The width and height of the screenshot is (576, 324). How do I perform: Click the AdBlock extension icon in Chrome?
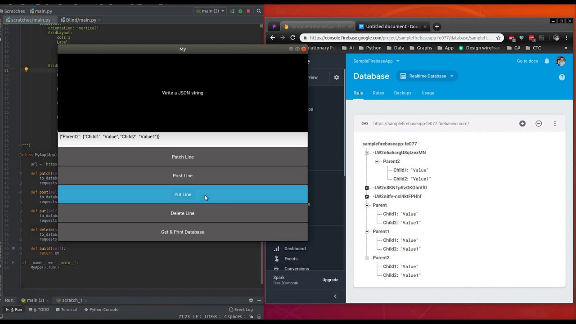pos(512,38)
